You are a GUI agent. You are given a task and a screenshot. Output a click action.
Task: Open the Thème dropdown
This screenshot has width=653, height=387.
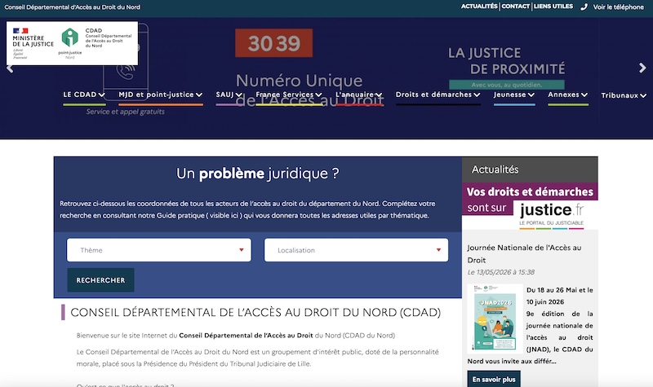pos(159,250)
